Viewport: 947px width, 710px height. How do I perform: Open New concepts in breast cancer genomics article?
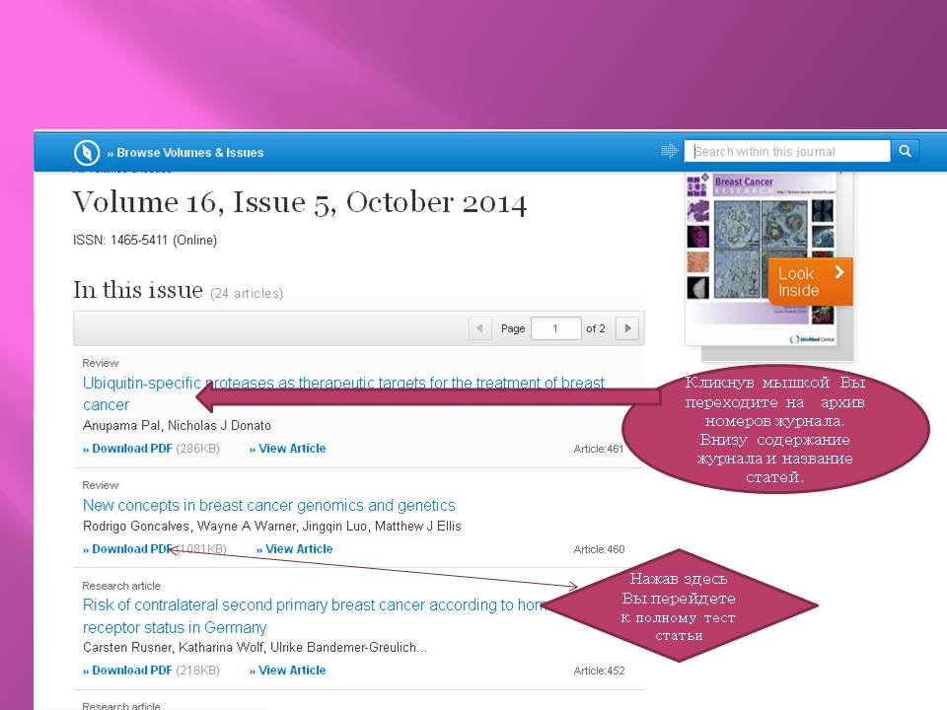pos(268,505)
